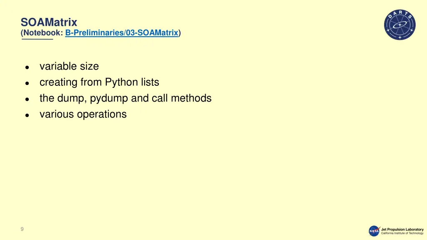Click the DARTS circular logo

(x=400, y=25)
